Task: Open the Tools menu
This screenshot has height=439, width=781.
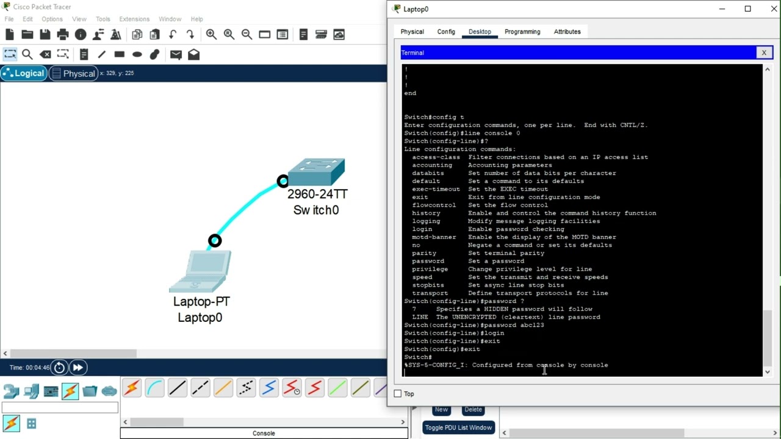Action: [x=103, y=19]
